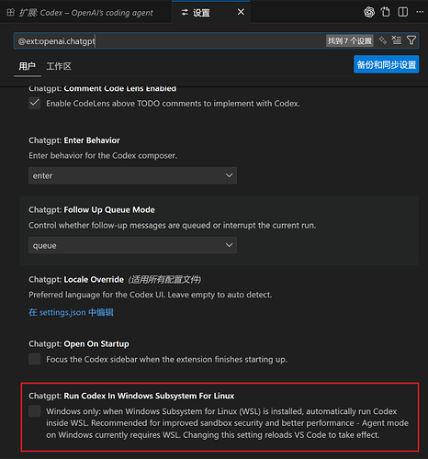The image size is (428, 459).
Task: Close the 设置 tab
Action: coord(241,12)
